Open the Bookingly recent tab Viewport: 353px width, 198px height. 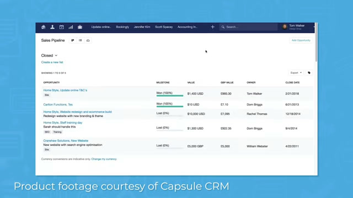pos(122,27)
